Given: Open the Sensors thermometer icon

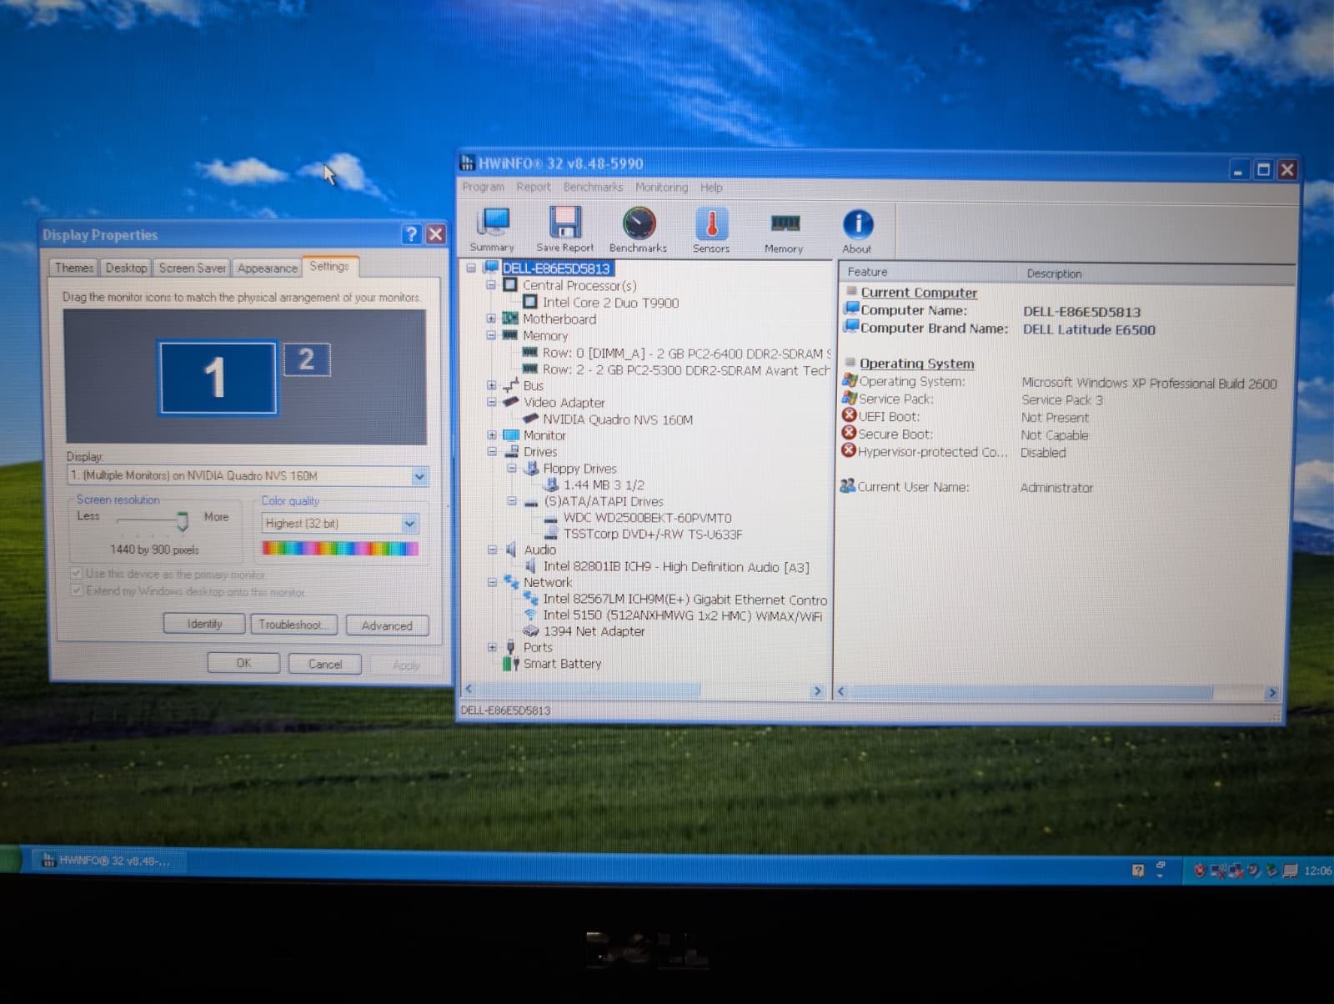Looking at the screenshot, I should pyautogui.click(x=711, y=228).
